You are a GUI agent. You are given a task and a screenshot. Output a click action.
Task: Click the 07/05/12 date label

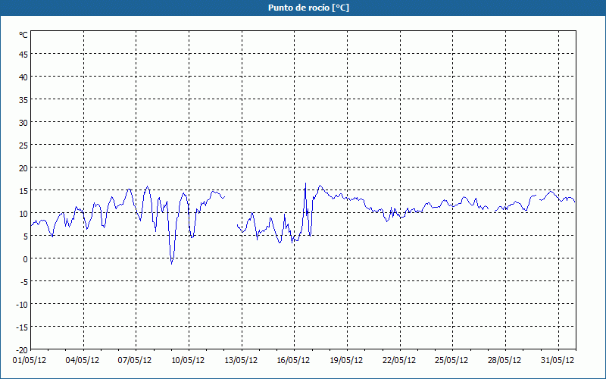click(x=135, y=361)
